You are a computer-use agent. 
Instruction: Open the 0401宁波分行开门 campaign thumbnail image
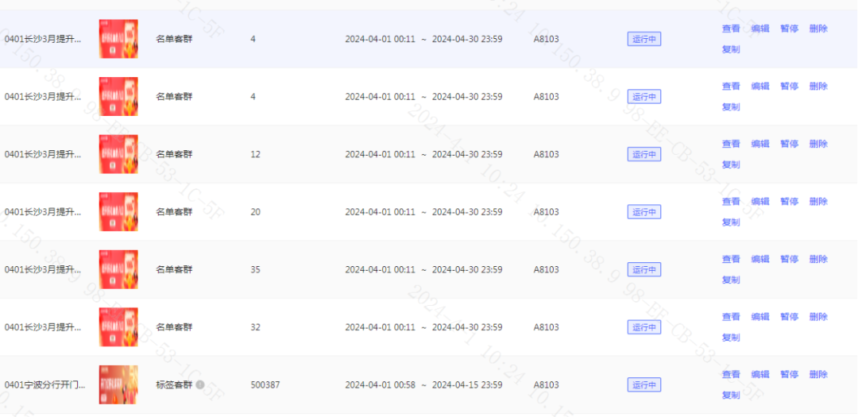click(118, 384)
